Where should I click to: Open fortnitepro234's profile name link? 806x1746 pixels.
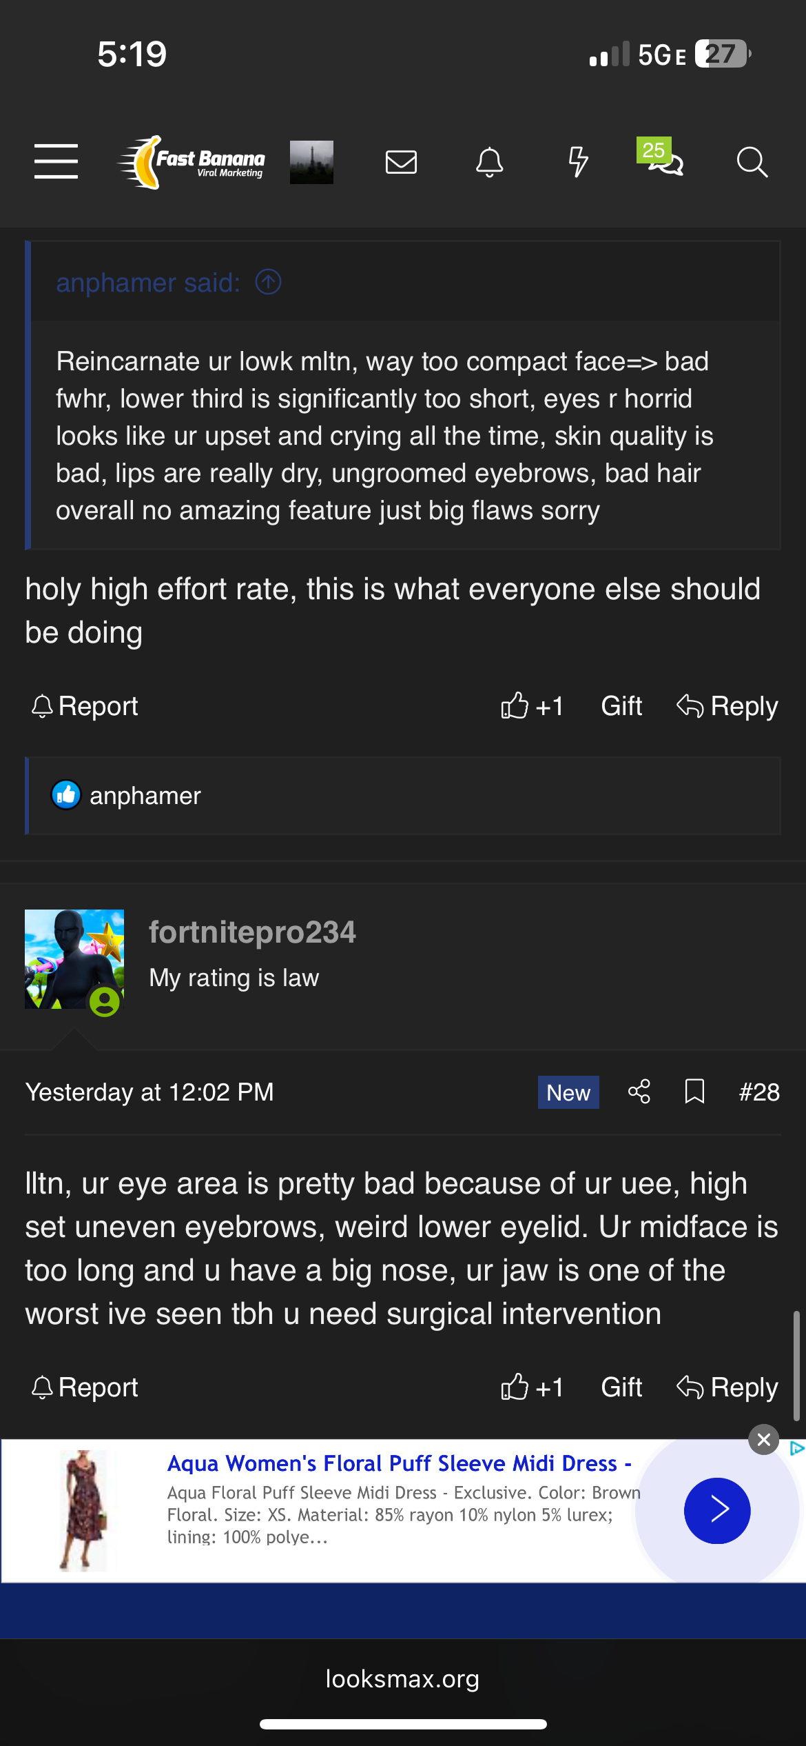pos(252,932)
